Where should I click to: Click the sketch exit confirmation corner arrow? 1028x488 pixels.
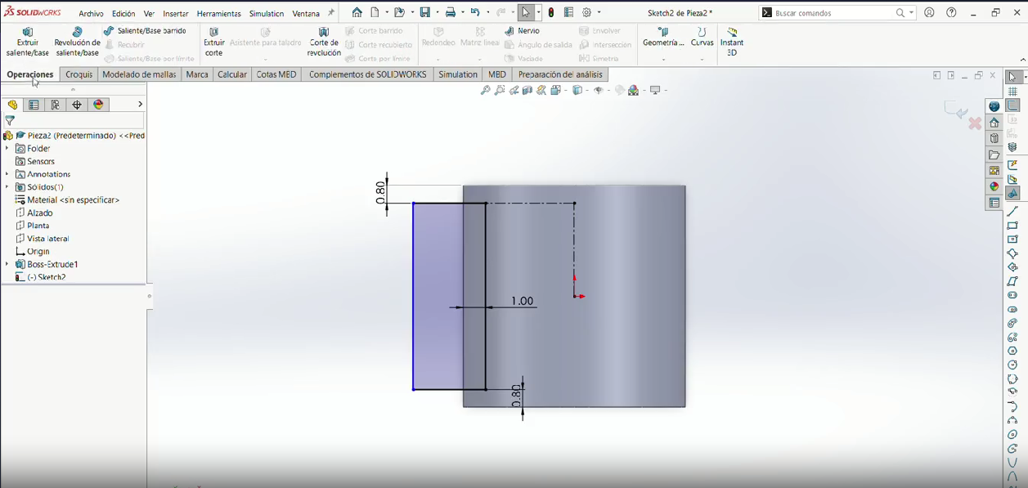[956, 110]
